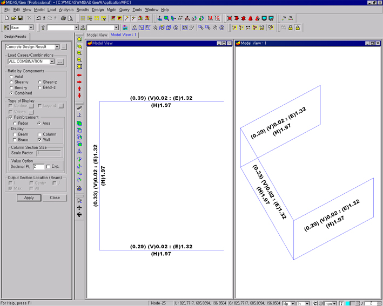The image size is (383, 306).
Task: Switch to the Model View : 1 tab
Action: 123,35
